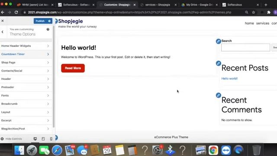
Task: Go back in browser history
Action: click(x=3, y=12)
